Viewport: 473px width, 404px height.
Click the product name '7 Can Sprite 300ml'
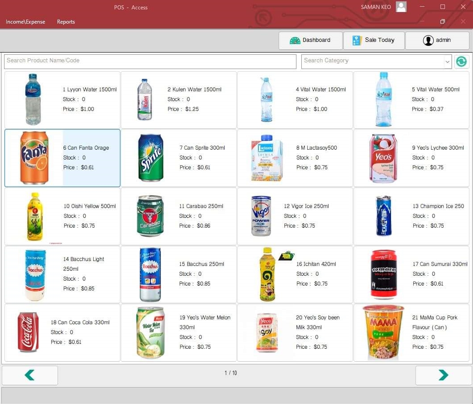202,148
